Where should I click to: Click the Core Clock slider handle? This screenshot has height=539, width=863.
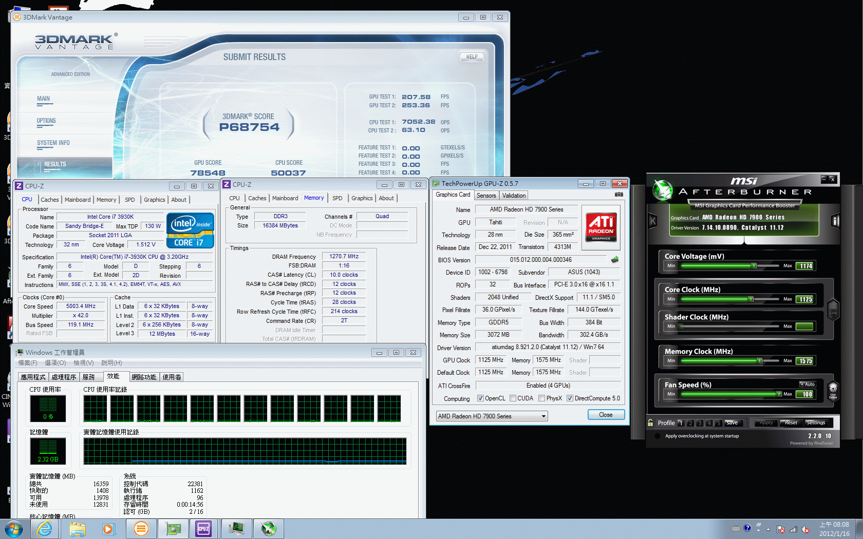[x=751, y=299]
